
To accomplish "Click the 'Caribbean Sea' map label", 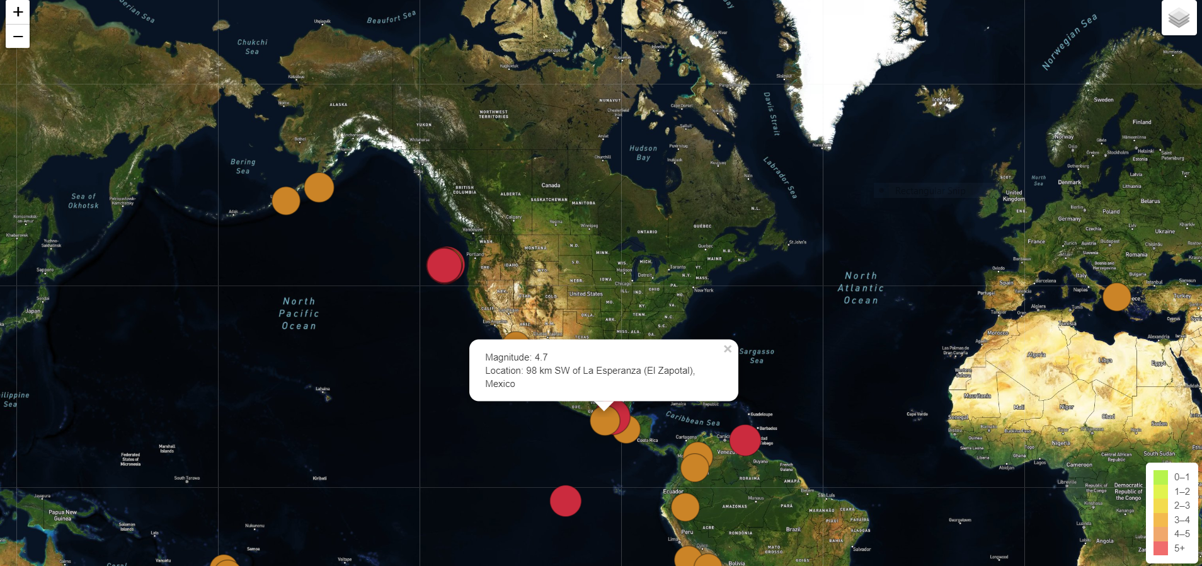I will (x=692, y=419).
